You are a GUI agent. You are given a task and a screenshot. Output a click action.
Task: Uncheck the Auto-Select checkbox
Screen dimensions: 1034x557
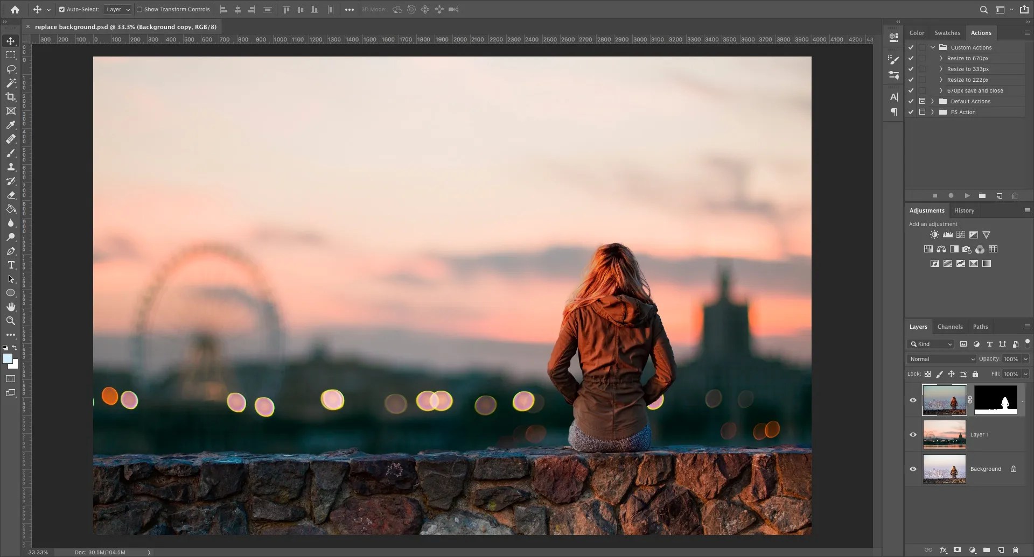[62, 9]
